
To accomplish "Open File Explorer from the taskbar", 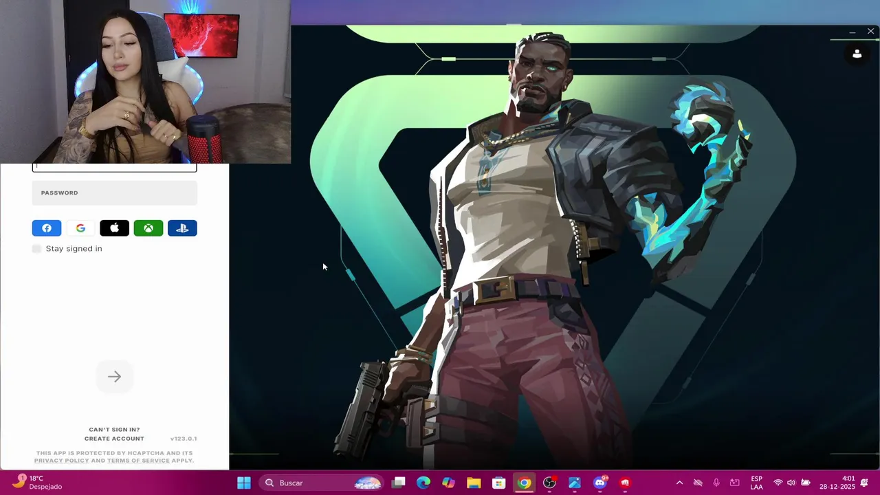I will tap(474, 483).
